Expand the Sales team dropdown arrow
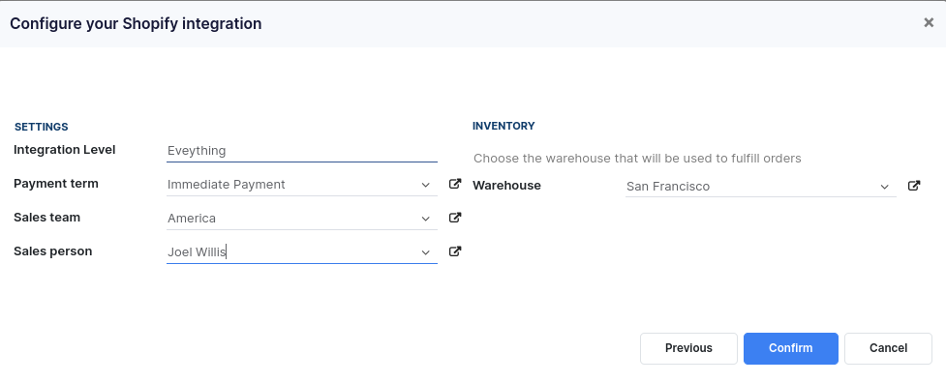Image resolution: width=946 pixels, height=383 pixels. coord(426,219)
